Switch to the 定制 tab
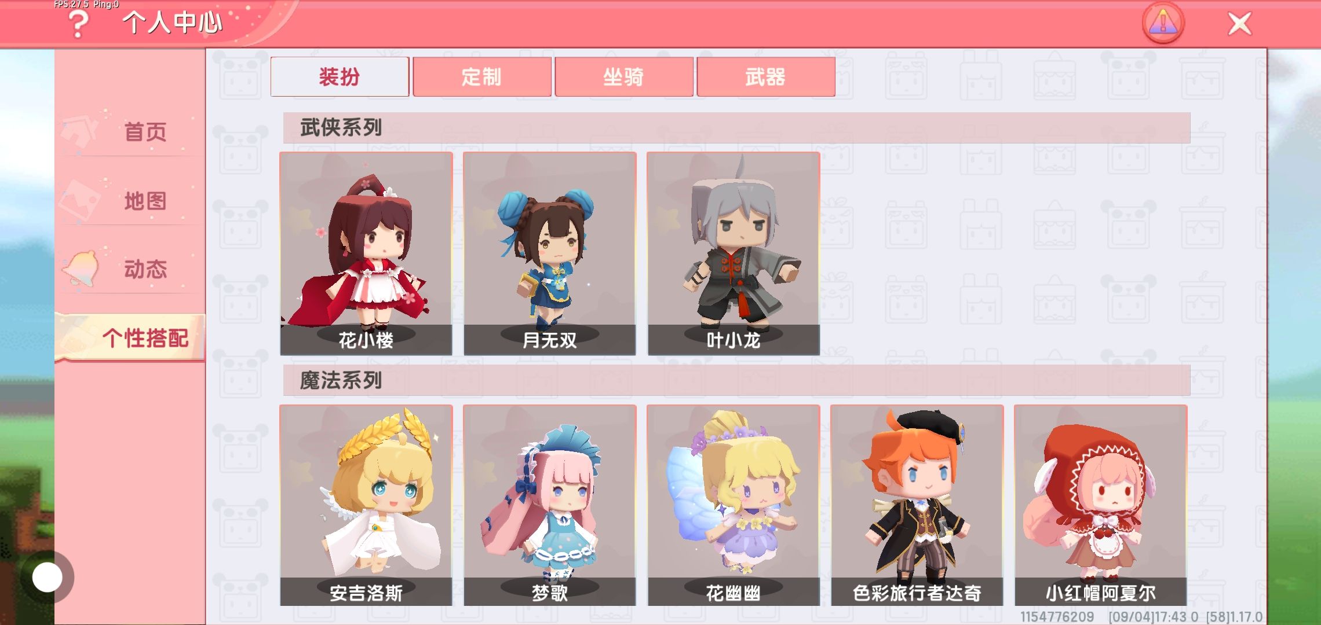The height and width of the screenshot is (625, 1321). pos(481,76)
